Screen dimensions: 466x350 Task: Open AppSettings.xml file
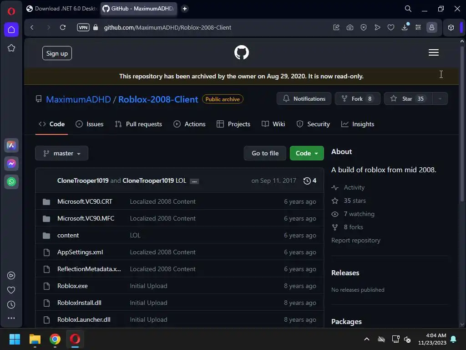click(x=80, y=252)
